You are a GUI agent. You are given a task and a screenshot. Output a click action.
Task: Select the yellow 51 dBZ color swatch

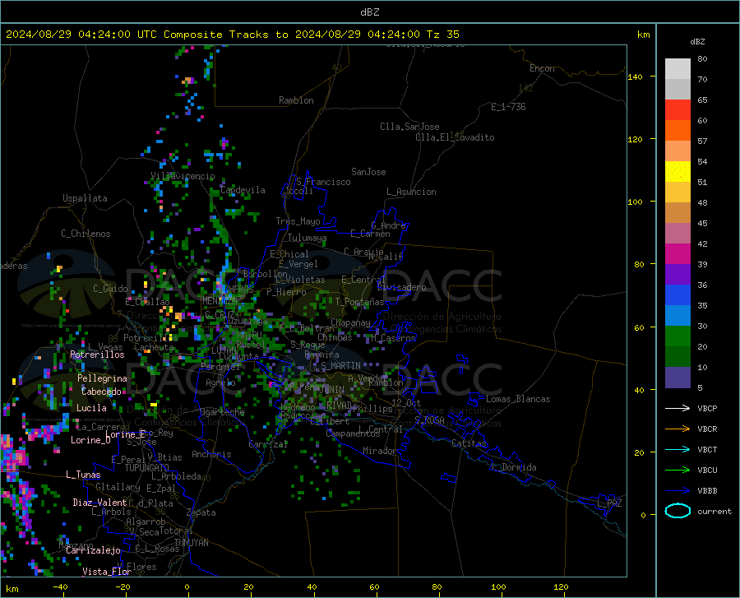point(678,172)
